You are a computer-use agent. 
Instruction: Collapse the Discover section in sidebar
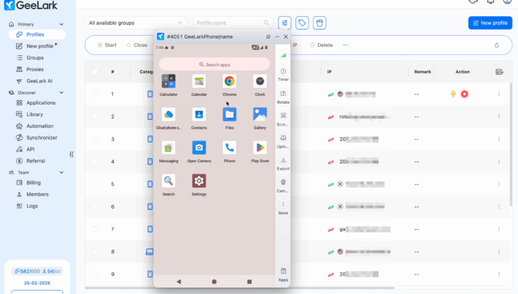62,93
